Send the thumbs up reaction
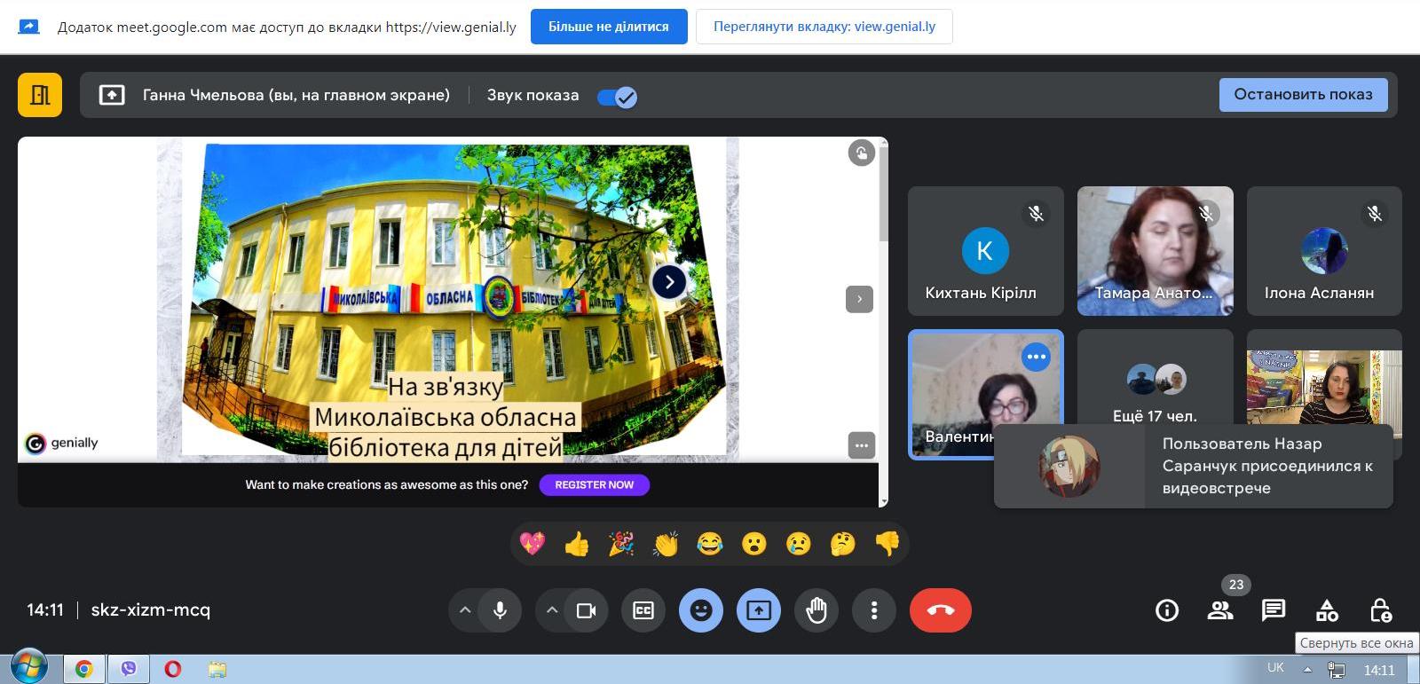This screenshot has width=1420, height=684. pyautogui.click(x=577, y=543)
